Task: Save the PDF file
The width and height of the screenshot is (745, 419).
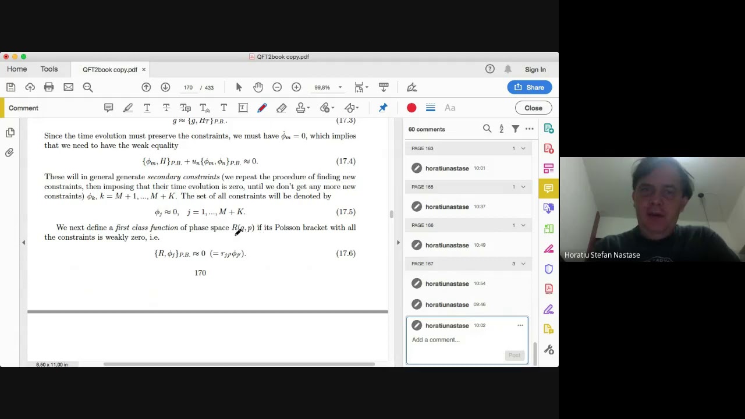Action: (x=10, y=87)
